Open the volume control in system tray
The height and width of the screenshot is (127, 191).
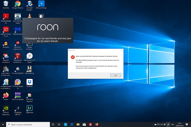click(162, 125)
